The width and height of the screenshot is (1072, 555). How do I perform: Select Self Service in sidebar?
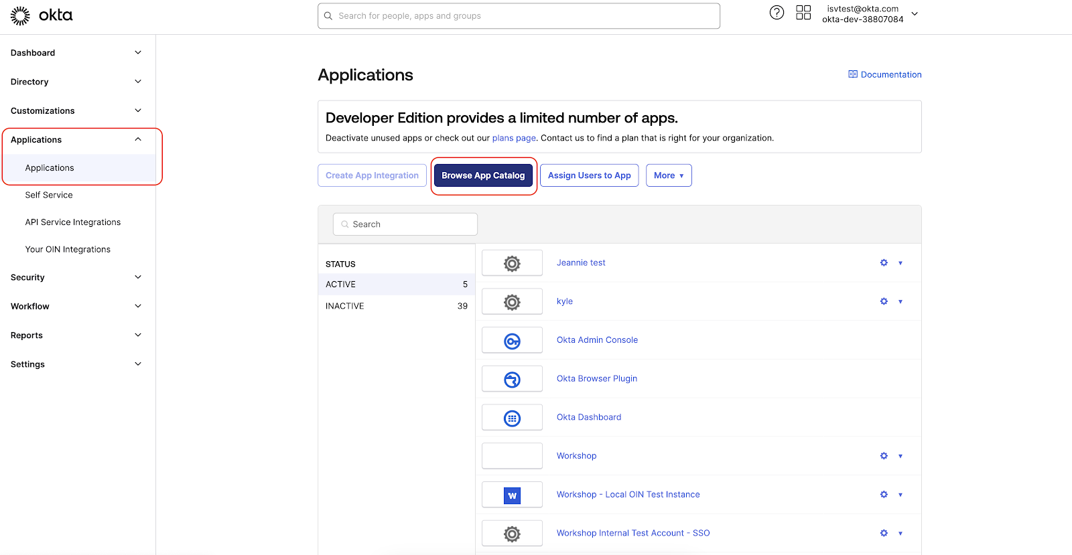click(49, 195)
